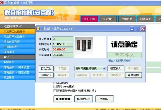Image resolution: width=164 pixels, height=110 pixels.
Task: Click the 其它 section header
Action: (17, 57)
